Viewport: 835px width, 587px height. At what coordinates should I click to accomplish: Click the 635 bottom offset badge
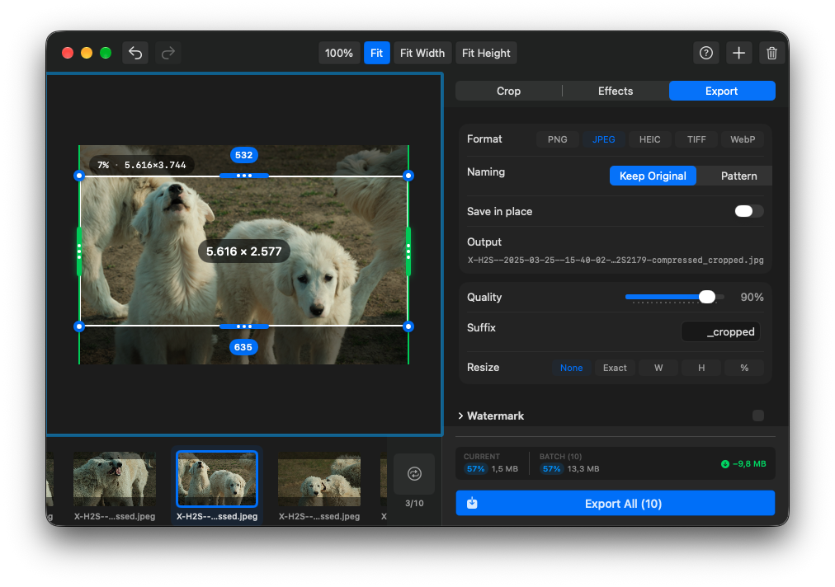click(243, 347)
